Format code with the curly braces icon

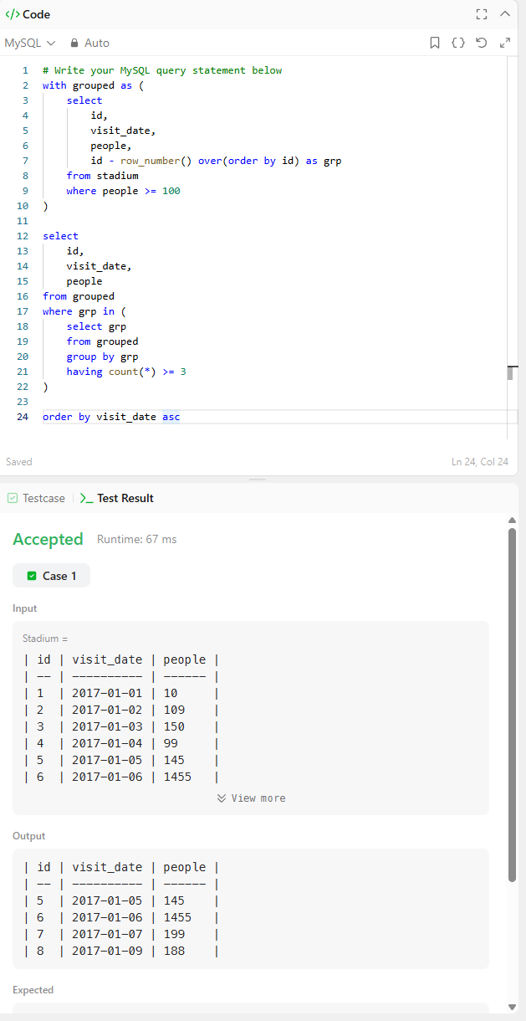pyautogui.click(x=458, y=43)
